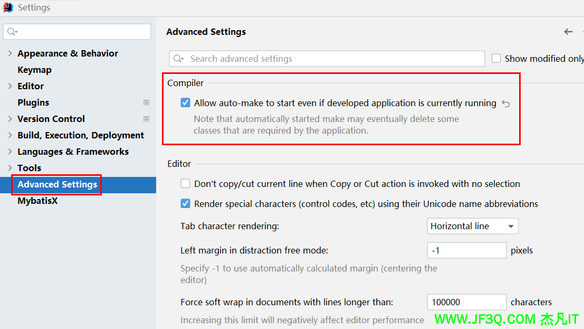Focus the Search advanced settings field
Image resolution: width=584 pixels, height=329 pixels.
[332, 59]
